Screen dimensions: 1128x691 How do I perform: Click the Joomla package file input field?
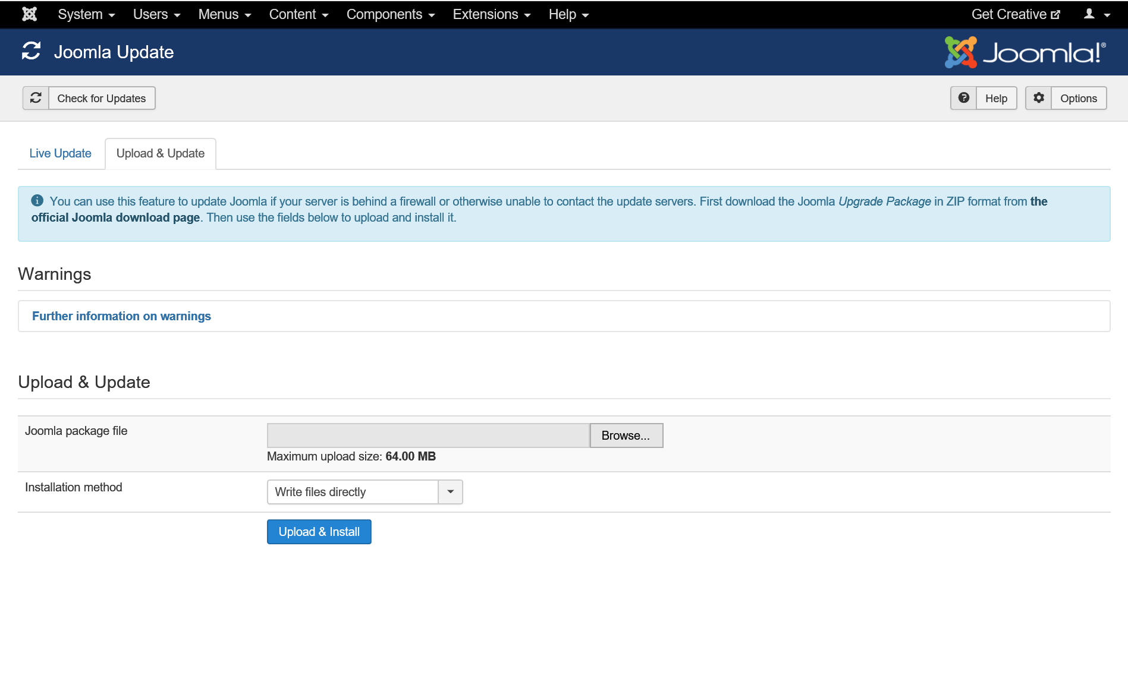[x=428, y=436]
